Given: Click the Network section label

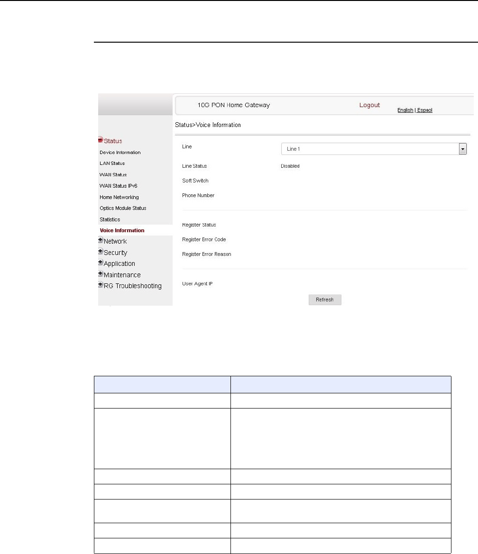Looking at the screenshot, I should pyautogui.click(x=115, y=241).
